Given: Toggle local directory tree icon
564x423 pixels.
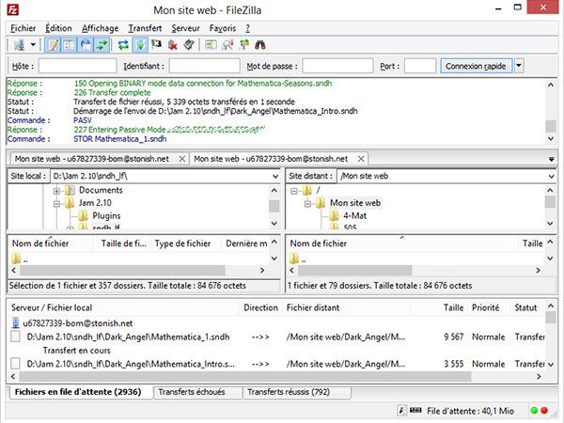Looking at the screenshot, I should [x=70, y=45].
